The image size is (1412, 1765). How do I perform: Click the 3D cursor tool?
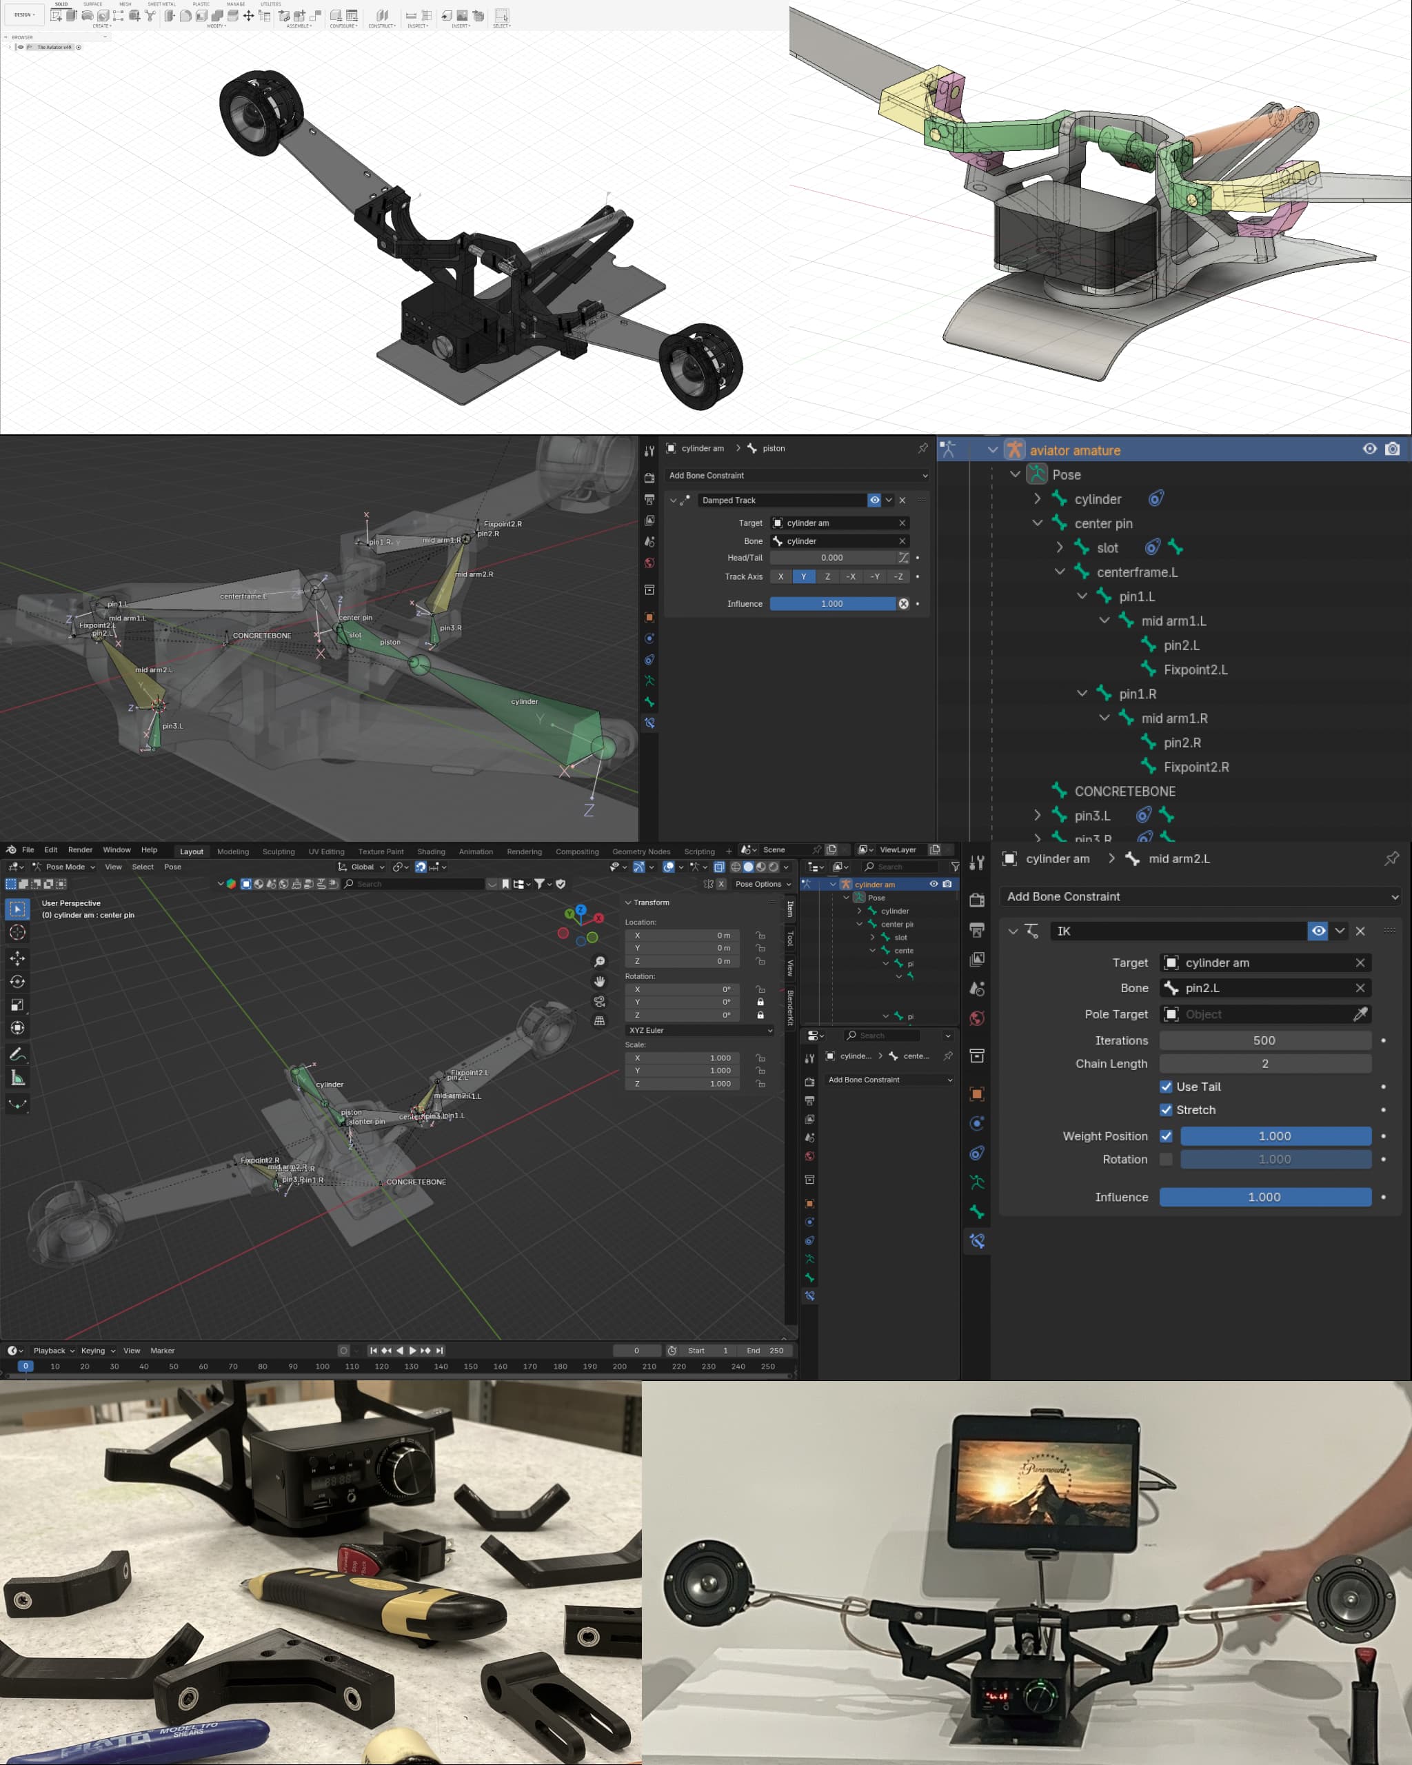[17, 932]
